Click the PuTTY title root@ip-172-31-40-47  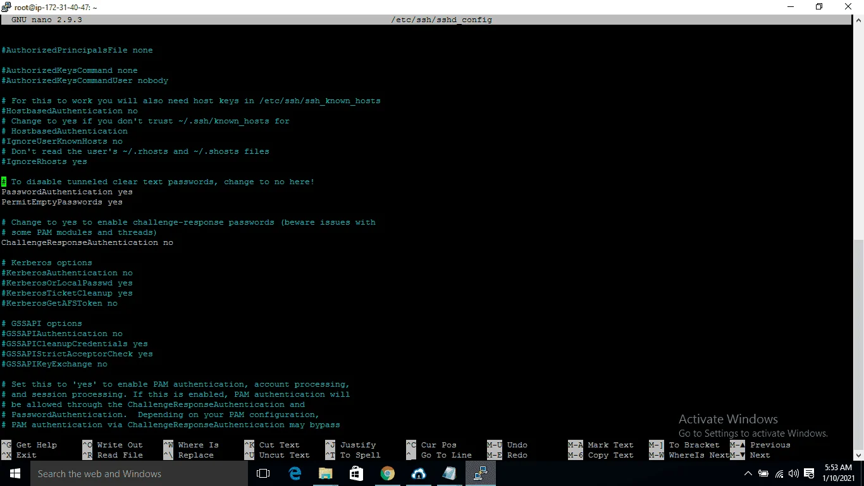[x=56, y=8]
